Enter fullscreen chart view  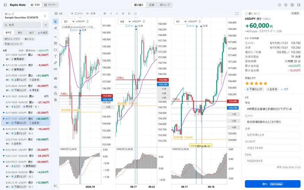coord(237,14)
